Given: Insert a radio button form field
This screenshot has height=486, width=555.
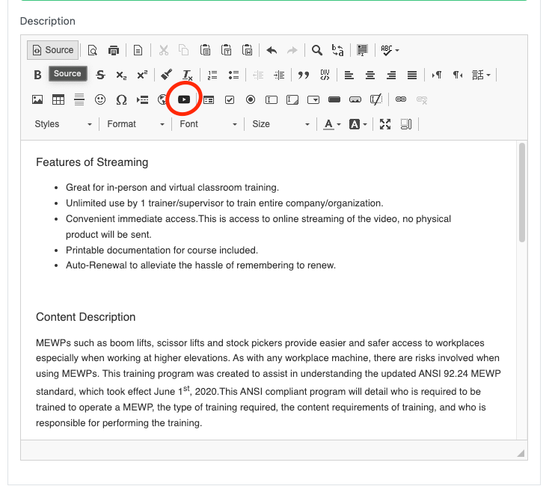Looking at the screenshot, I should (x=251, y=99).
